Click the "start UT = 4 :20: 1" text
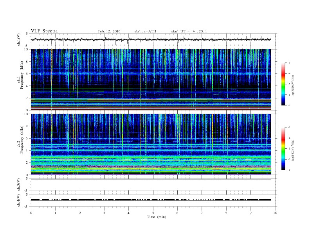The image size is (310, 239). tap(189, 31)
